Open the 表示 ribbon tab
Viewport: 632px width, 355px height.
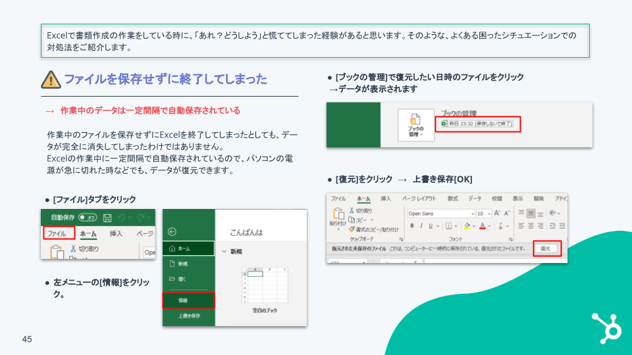coord(517,199)
